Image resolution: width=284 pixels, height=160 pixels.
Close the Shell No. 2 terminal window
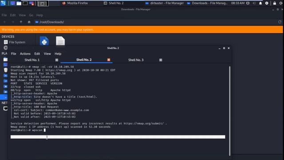229,48
